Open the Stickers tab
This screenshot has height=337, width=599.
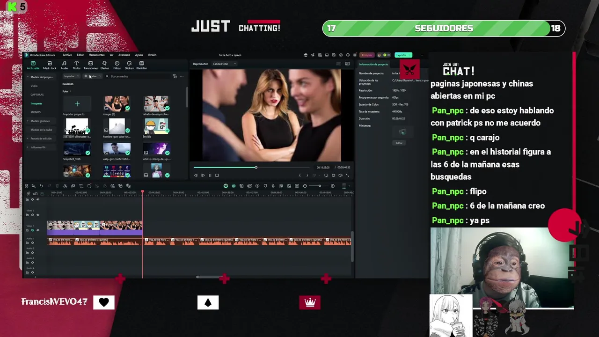click(x=129, y=65)
